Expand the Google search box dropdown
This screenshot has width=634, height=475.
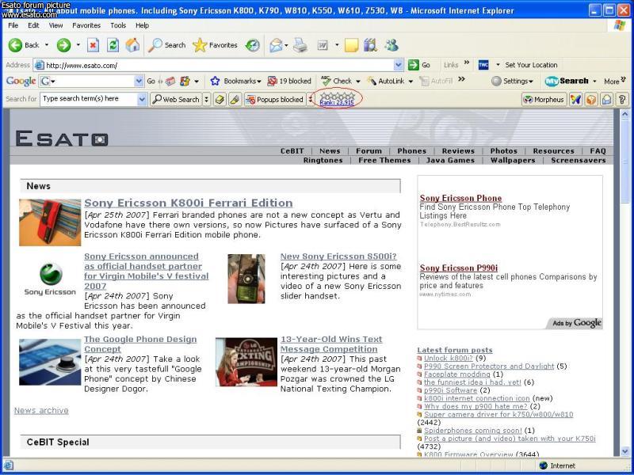(139, 82)
